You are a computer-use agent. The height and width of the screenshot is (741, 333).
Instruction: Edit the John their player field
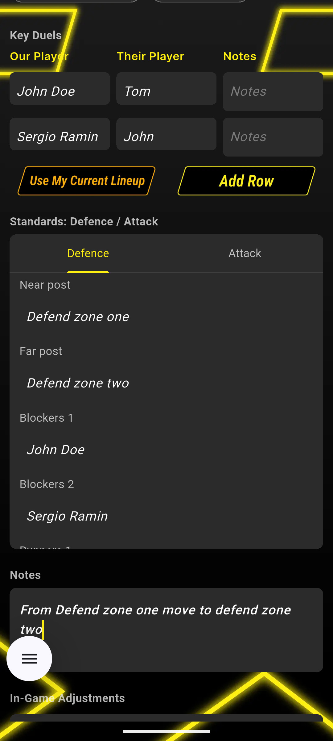(x=166, y=136)
